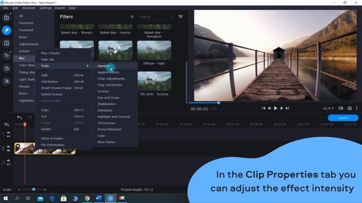Select the Tilt-shift - bottom filter thumbnail
Screen dimensions: 362x203
[x=154, y=81]
